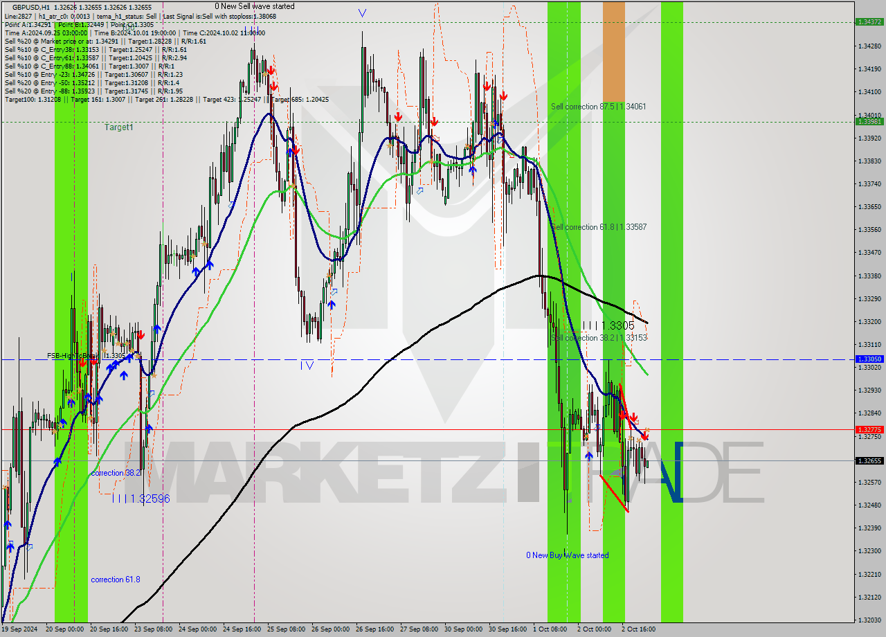Select the '| | | 1.32596' blue text
The height and width of the screenshot is (637, 886).
(141, 499)
